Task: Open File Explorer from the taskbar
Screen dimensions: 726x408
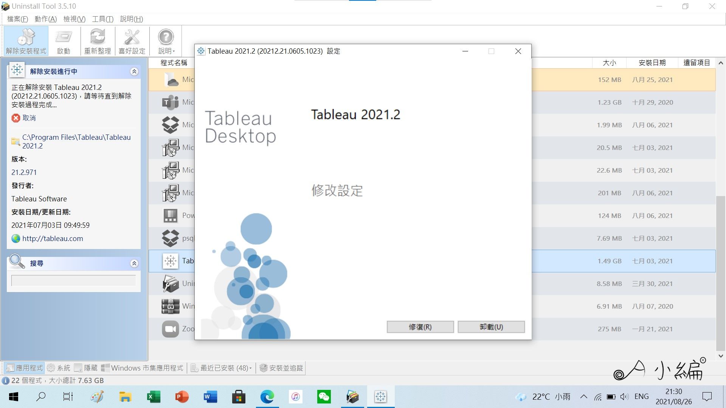Action: pos(125,397)
